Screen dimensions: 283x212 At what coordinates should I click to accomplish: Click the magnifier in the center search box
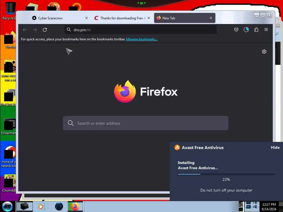[70, 123]
